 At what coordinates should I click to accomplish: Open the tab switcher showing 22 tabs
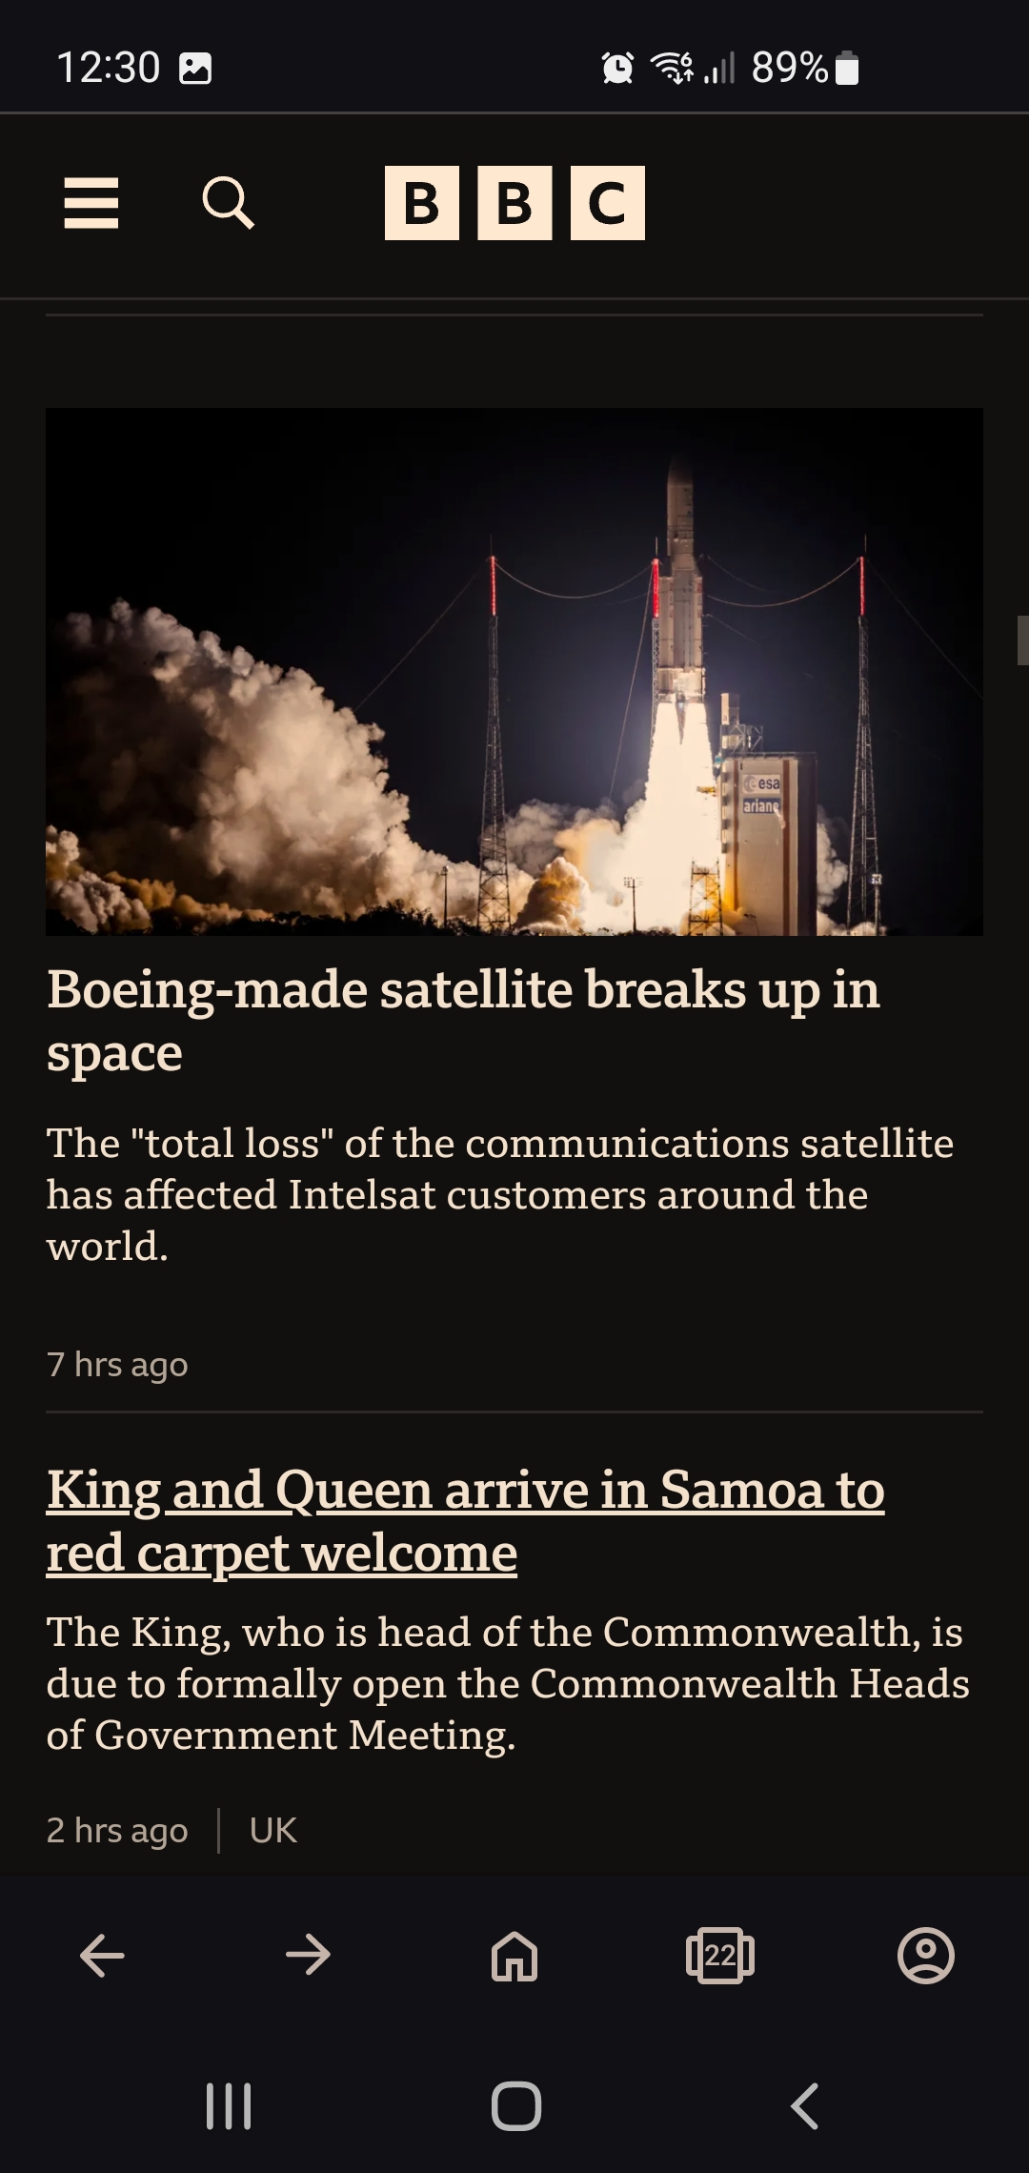pyautogui.click(x=720, y=1956)
